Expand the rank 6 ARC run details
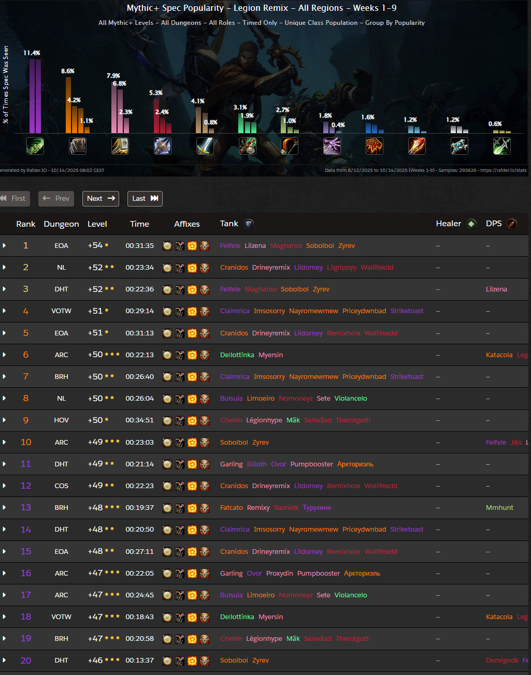531x675 pixels. coord(4,355)
